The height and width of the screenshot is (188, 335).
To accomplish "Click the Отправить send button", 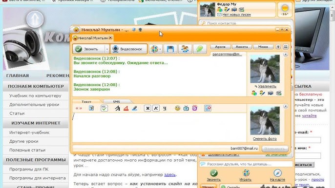I will (x=275, y=149).
